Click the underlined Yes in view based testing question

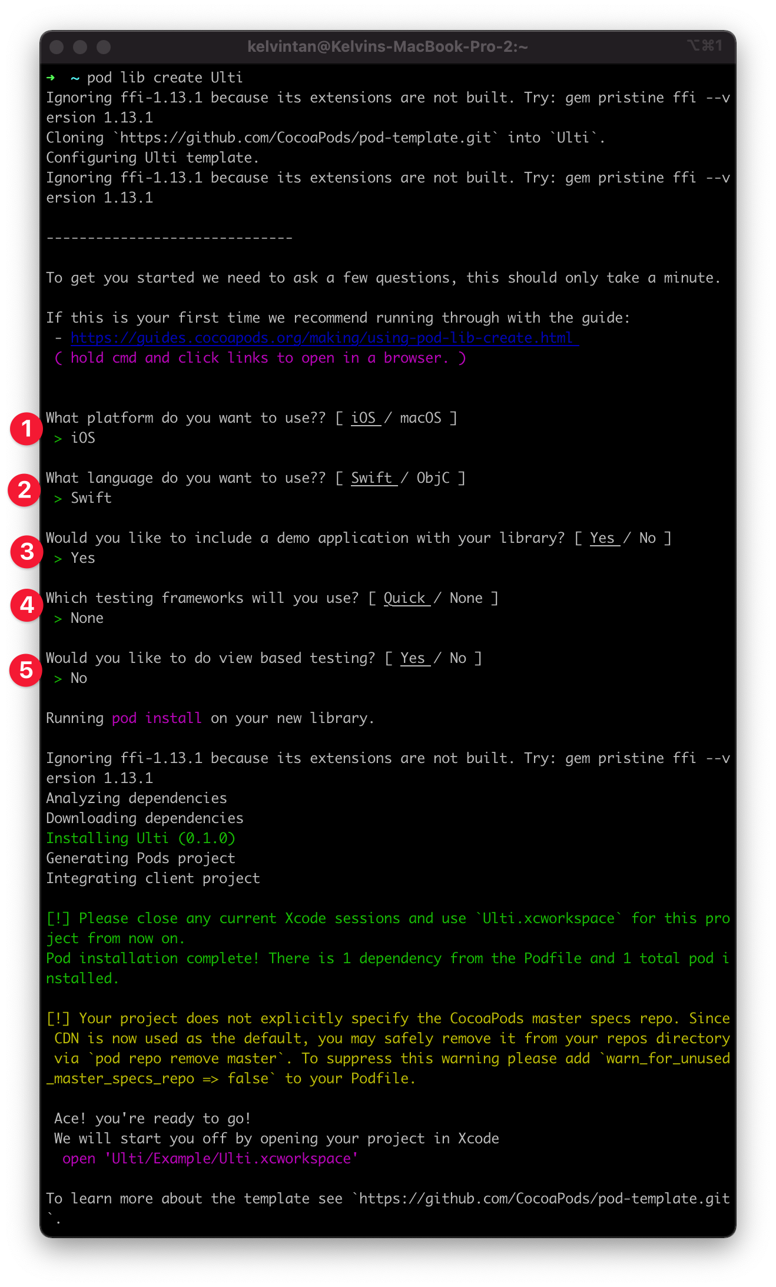[x=415, y=658]
